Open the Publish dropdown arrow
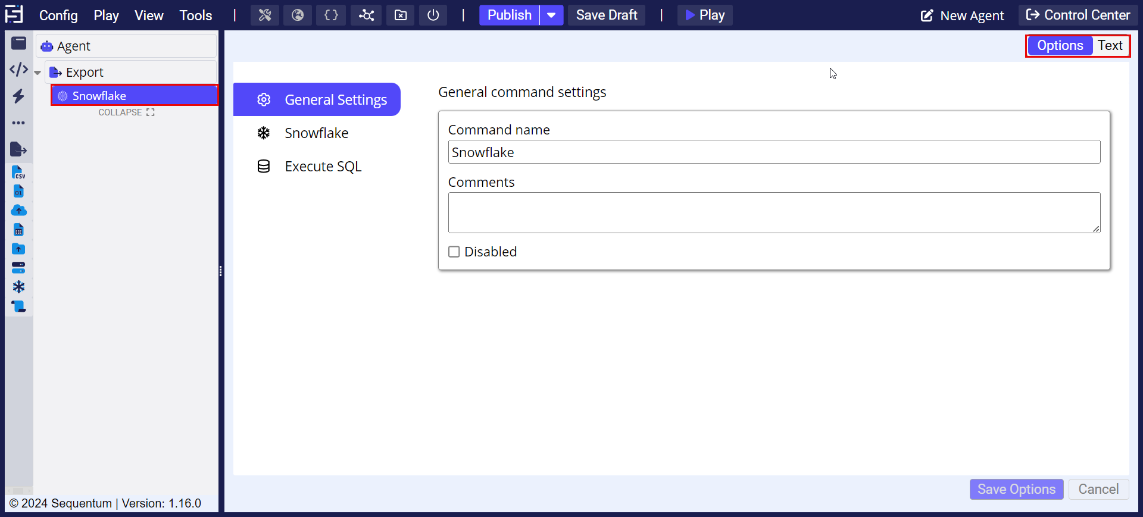The height and width of the screenshot is (517, 1143). 552,15
